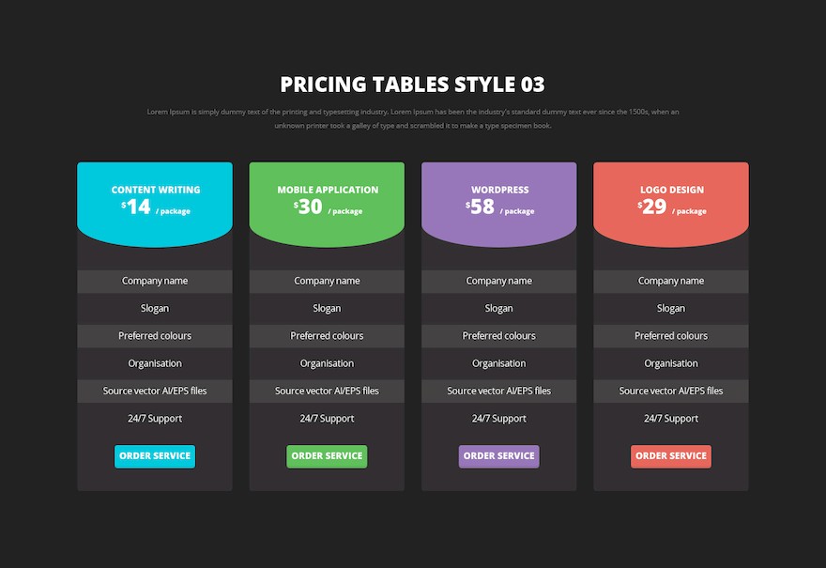Click the green Order Service button
Viewport: 826px width, 568px height.
pos(327,456)
